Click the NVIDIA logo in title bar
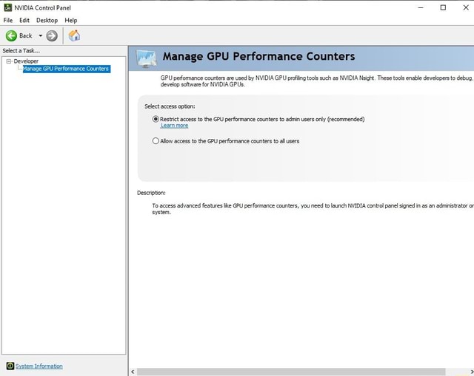 [8, 7]
